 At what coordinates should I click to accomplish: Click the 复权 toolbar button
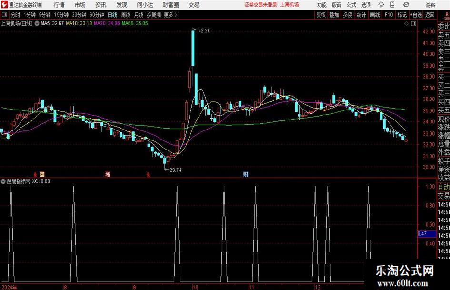(x=321, y=15)
